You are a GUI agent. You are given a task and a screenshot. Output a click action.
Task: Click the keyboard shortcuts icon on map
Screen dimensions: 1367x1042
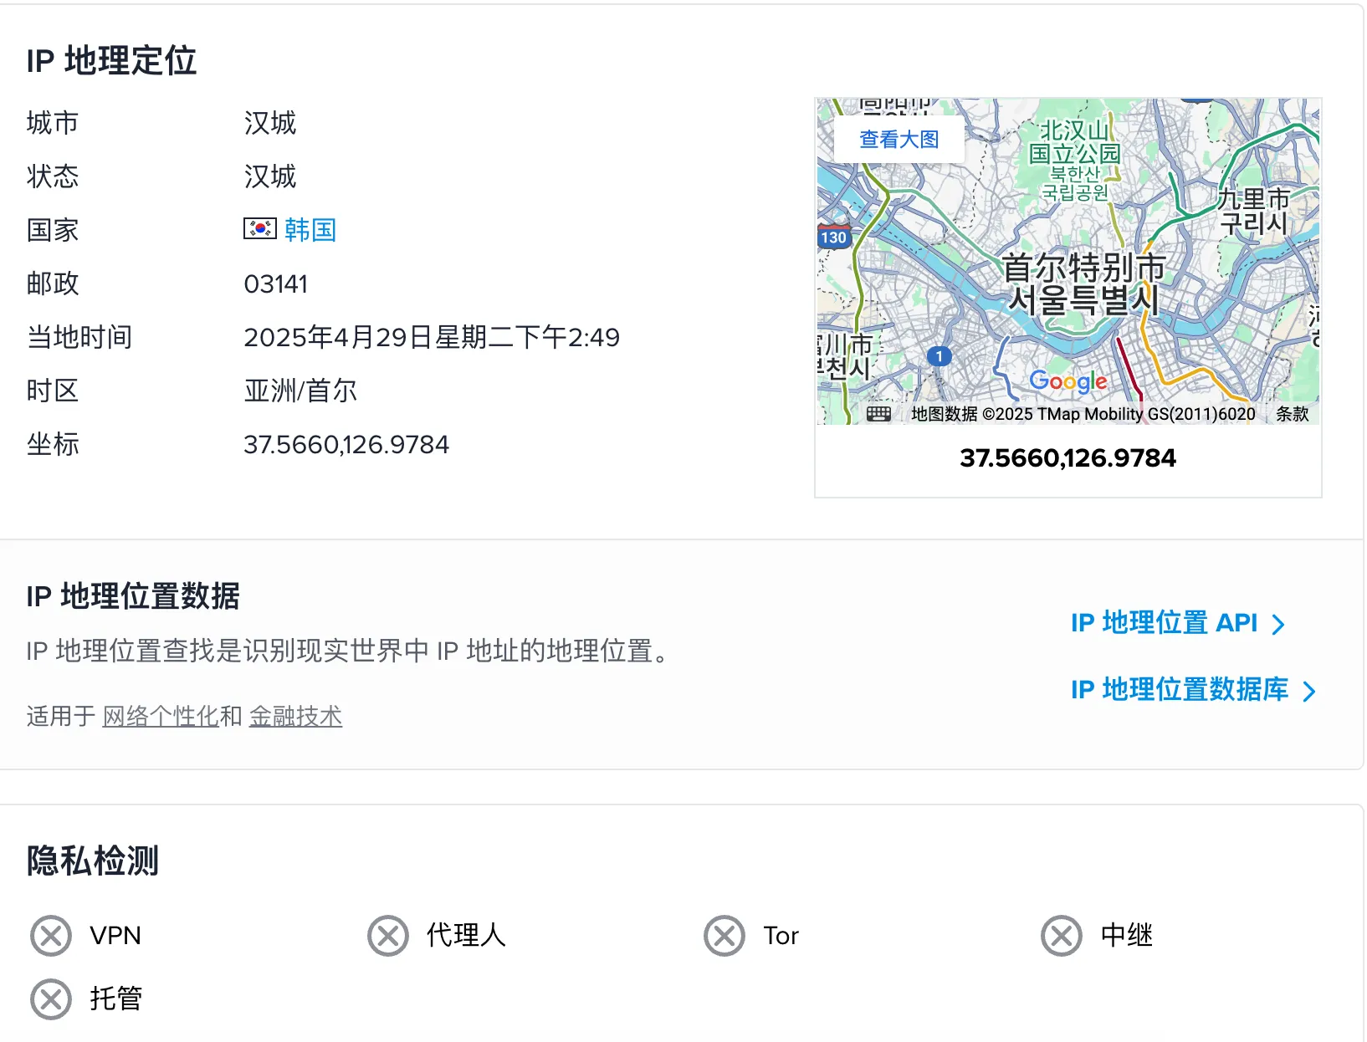point(878,414)
